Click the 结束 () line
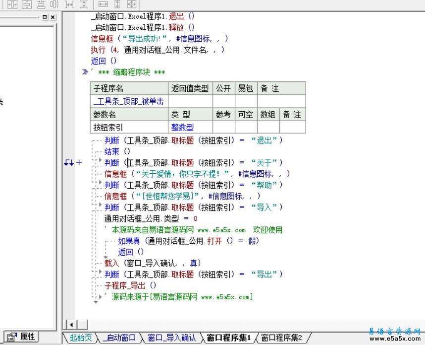Screen dimensions: 425x345 [117, 151]
